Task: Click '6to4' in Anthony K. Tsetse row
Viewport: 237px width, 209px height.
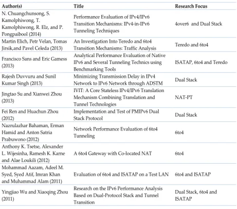Action: tap(179, 153)
